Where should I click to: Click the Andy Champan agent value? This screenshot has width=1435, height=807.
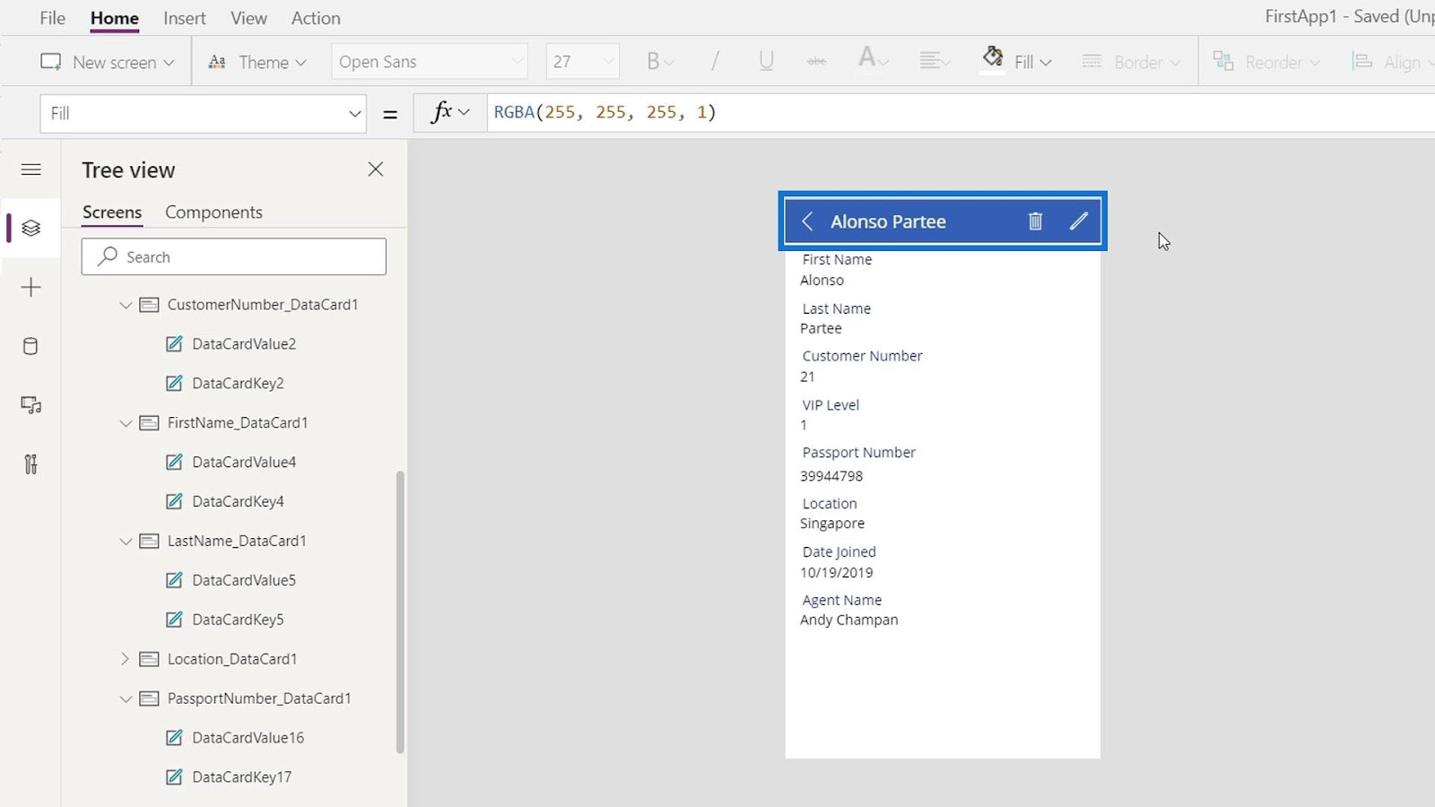pos(848,620)
